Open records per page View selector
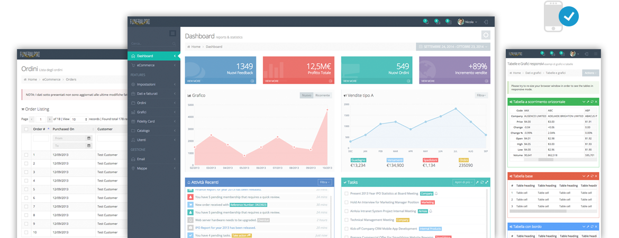This screenshot has height=238, width=619. 79,119
